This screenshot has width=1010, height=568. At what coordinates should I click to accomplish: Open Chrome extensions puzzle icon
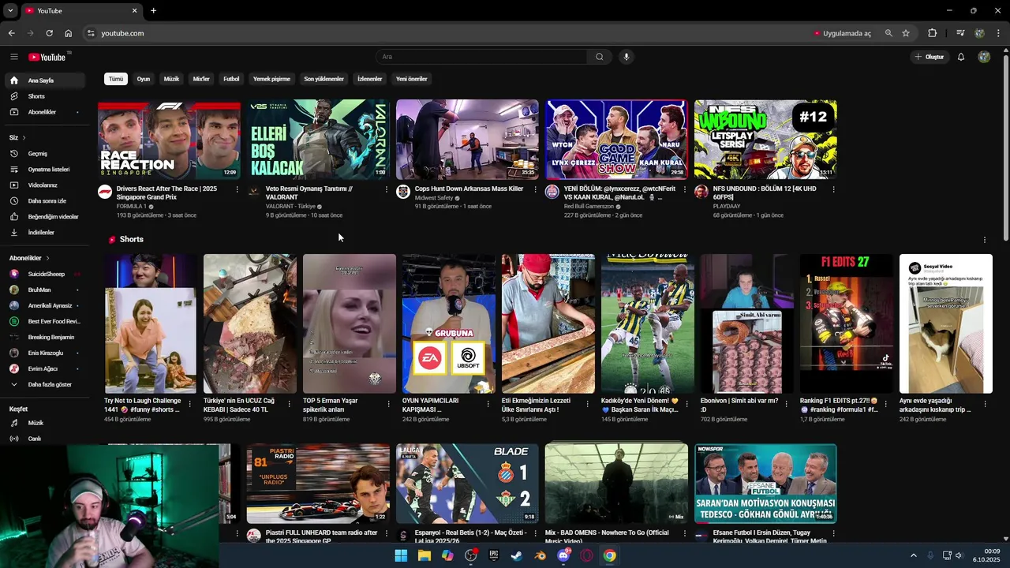pyautogui.click(x=932, y=33)
